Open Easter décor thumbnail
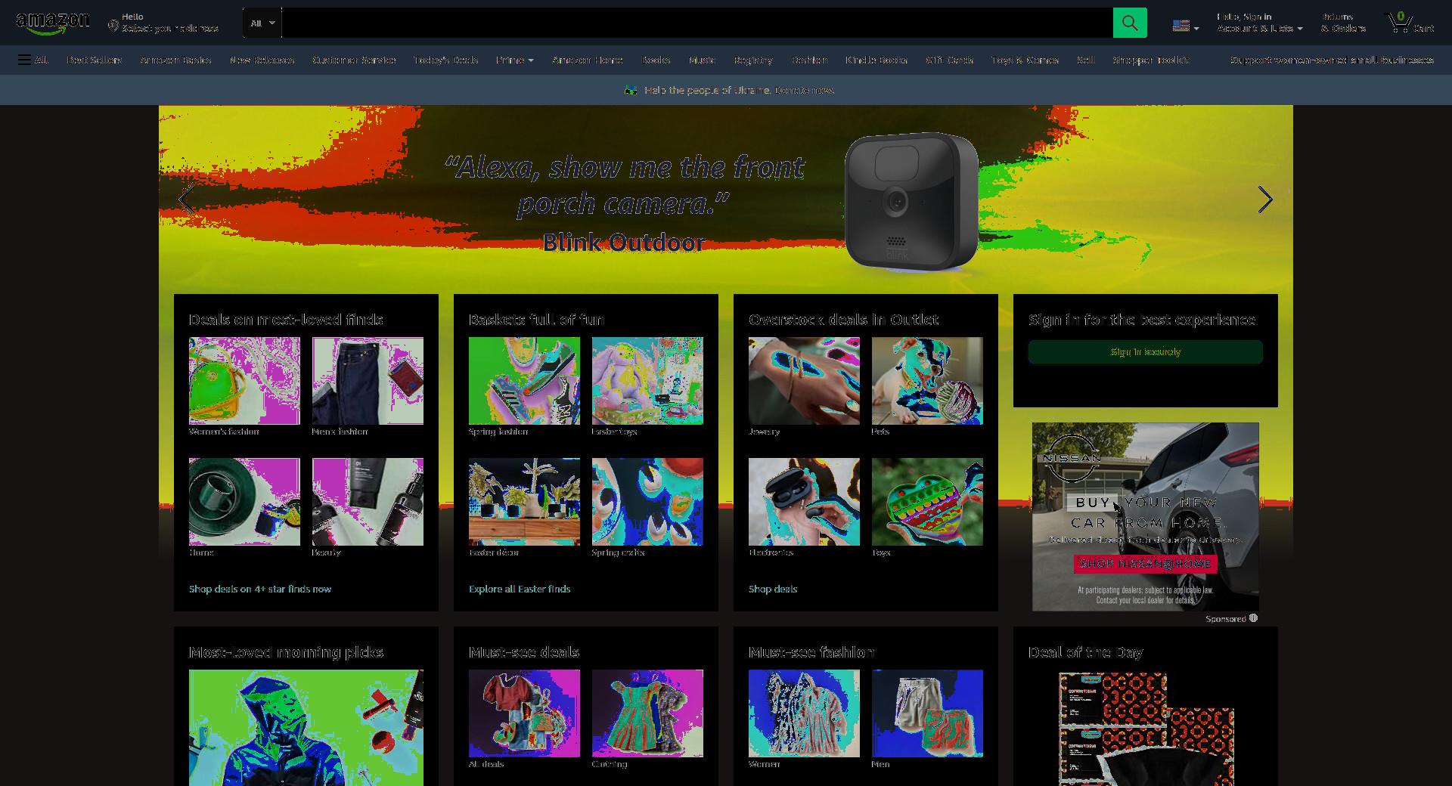The image size is (1452, 786). [524, 502]
